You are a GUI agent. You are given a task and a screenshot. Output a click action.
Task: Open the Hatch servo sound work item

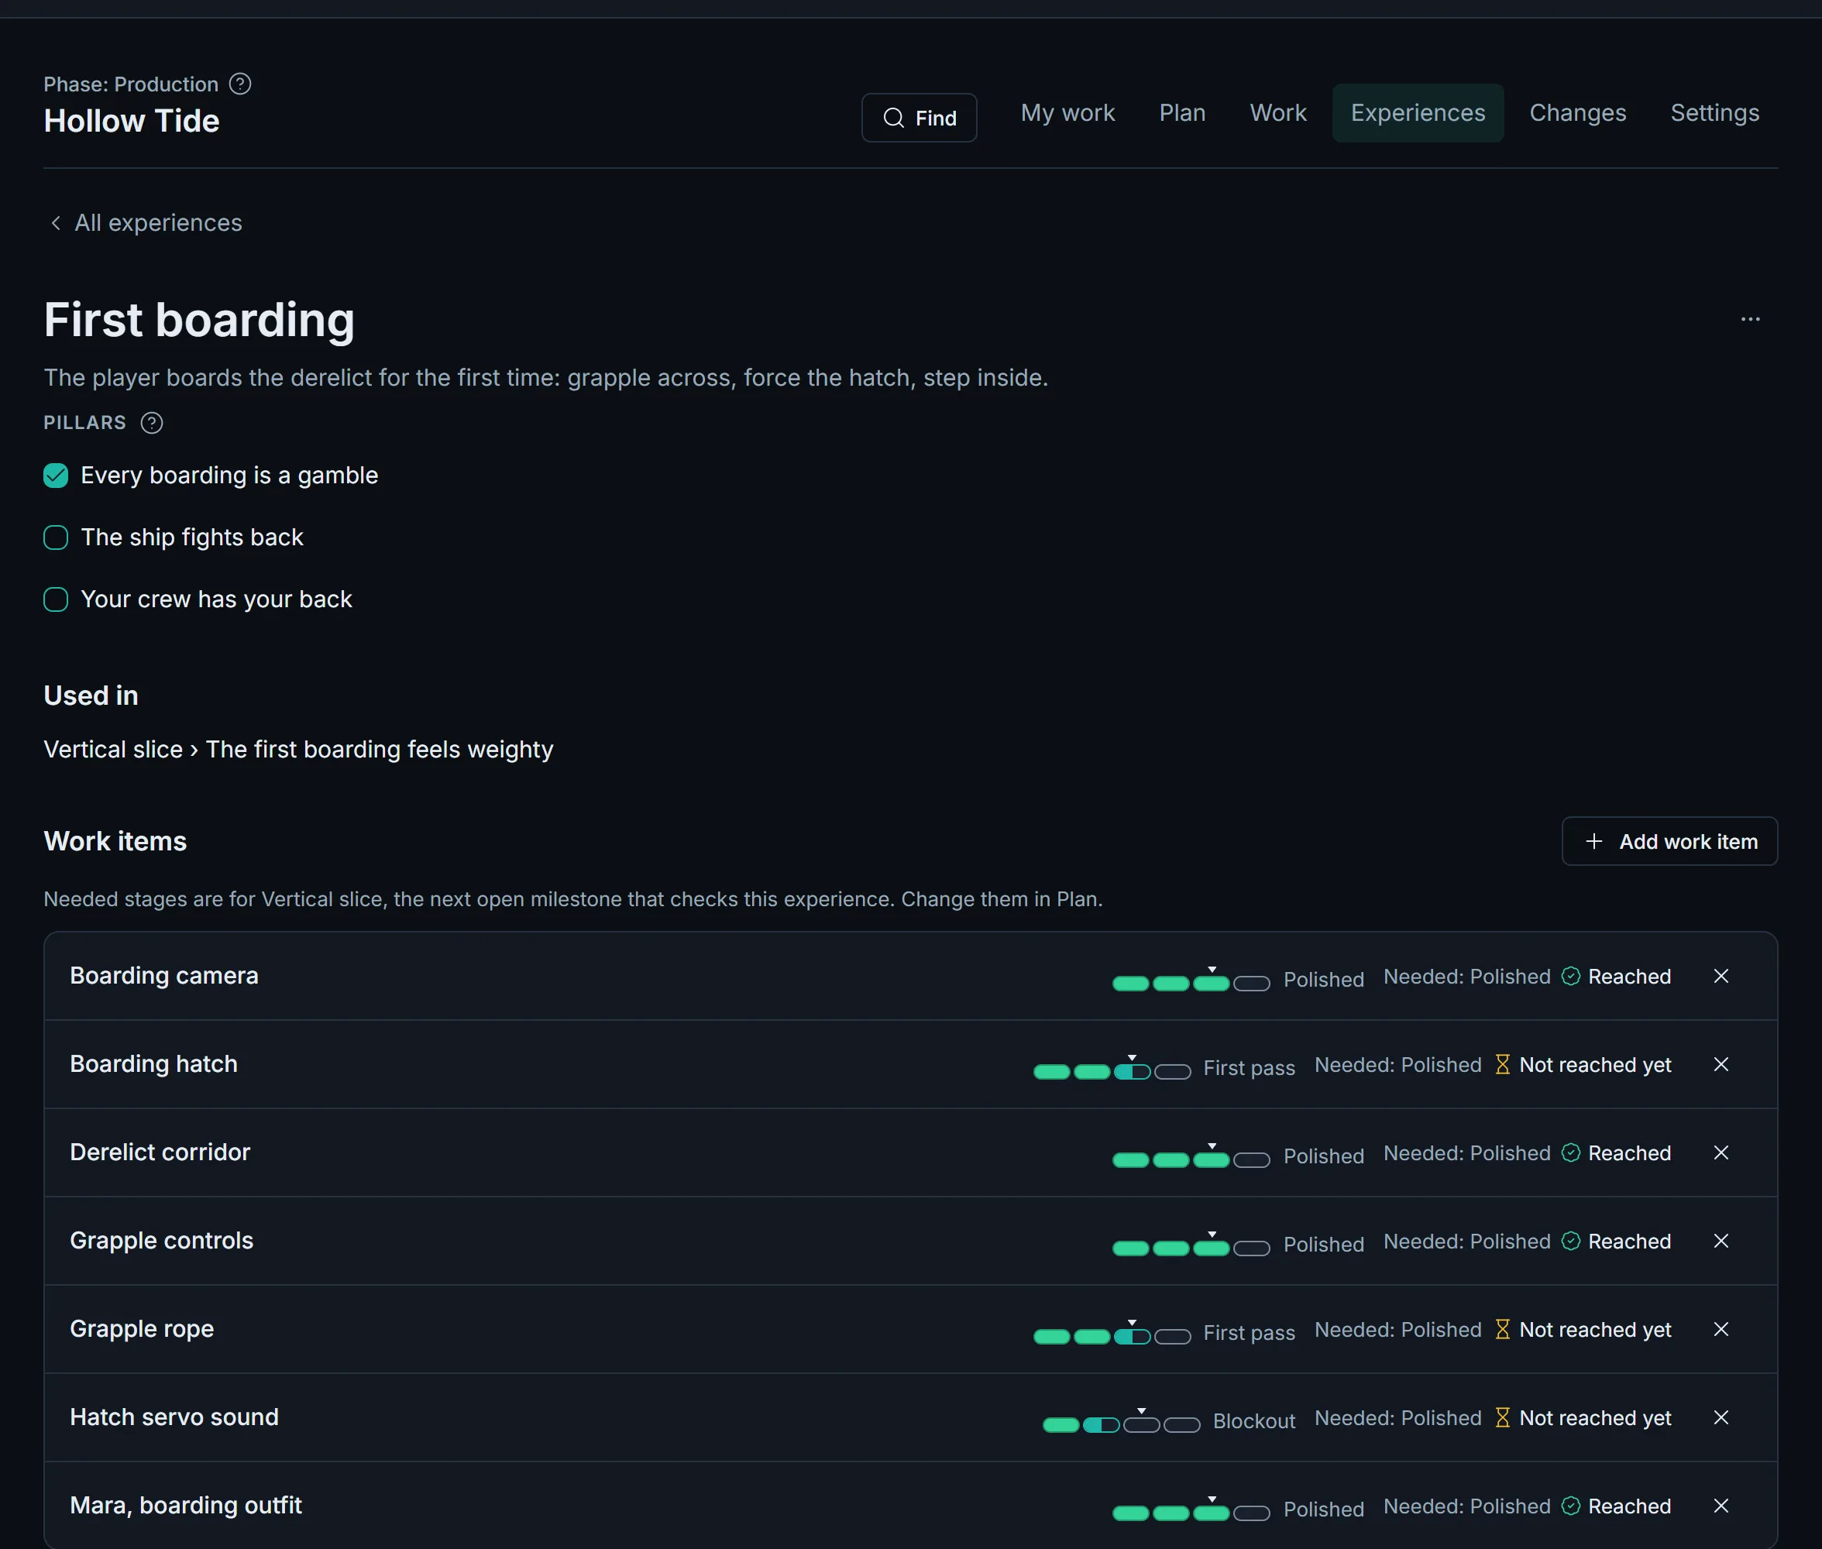(174, 1417)
